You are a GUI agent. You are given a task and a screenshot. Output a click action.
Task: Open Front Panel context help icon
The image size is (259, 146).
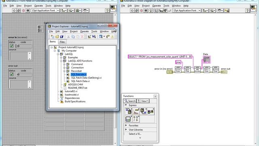pos(107,11)
